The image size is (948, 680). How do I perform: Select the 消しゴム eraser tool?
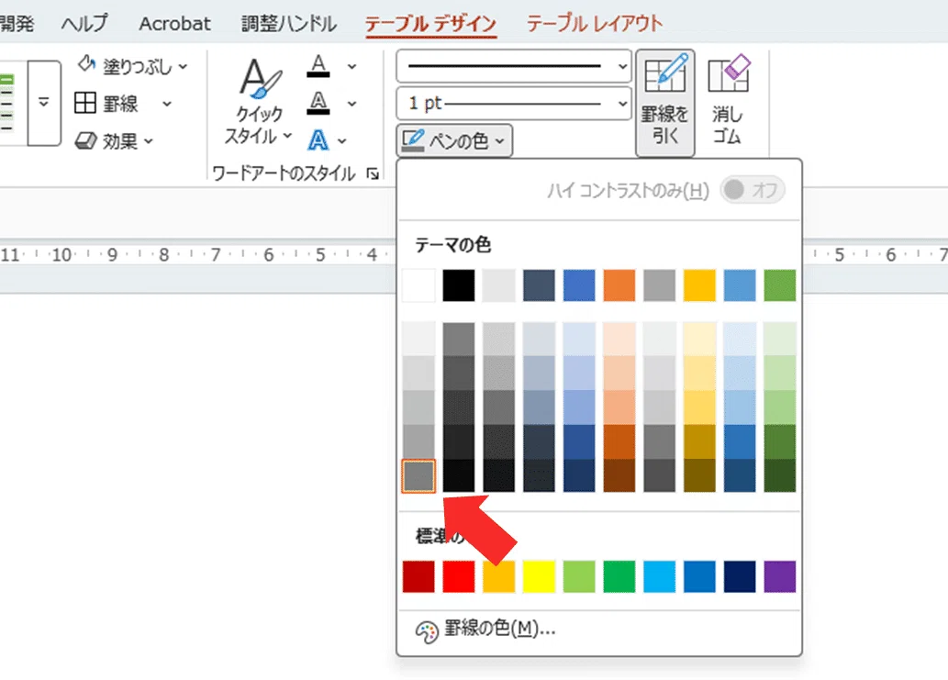(729, 100)
